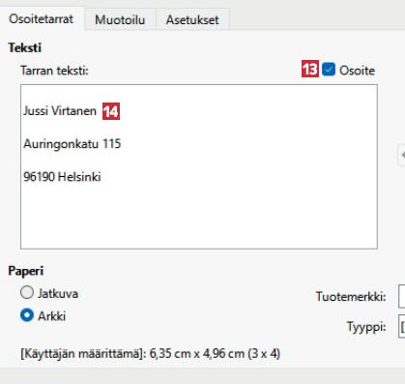Viewport: 405px width, 384px height.
Task: Click the Osoite checkbox label
Action: tap(357, 71)
